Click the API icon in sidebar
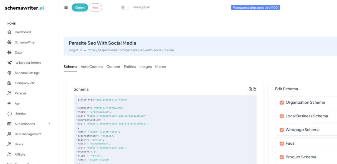Screen dimensions: 337x164 pos(9,103)
